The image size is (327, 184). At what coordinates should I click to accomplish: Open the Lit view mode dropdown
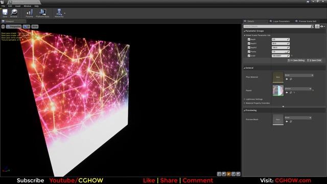[x=27, y=27]
